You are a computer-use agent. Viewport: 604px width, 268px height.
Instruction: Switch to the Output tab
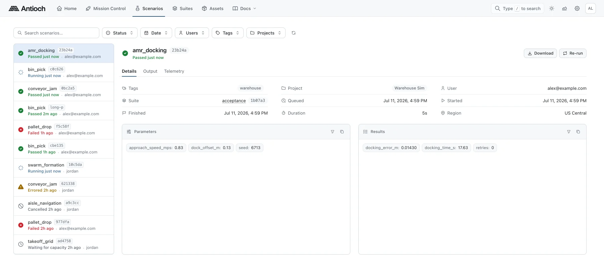pos(150,71)
